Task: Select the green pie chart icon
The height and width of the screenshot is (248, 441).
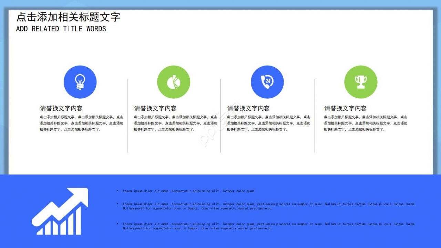Action: pos(174,82)
